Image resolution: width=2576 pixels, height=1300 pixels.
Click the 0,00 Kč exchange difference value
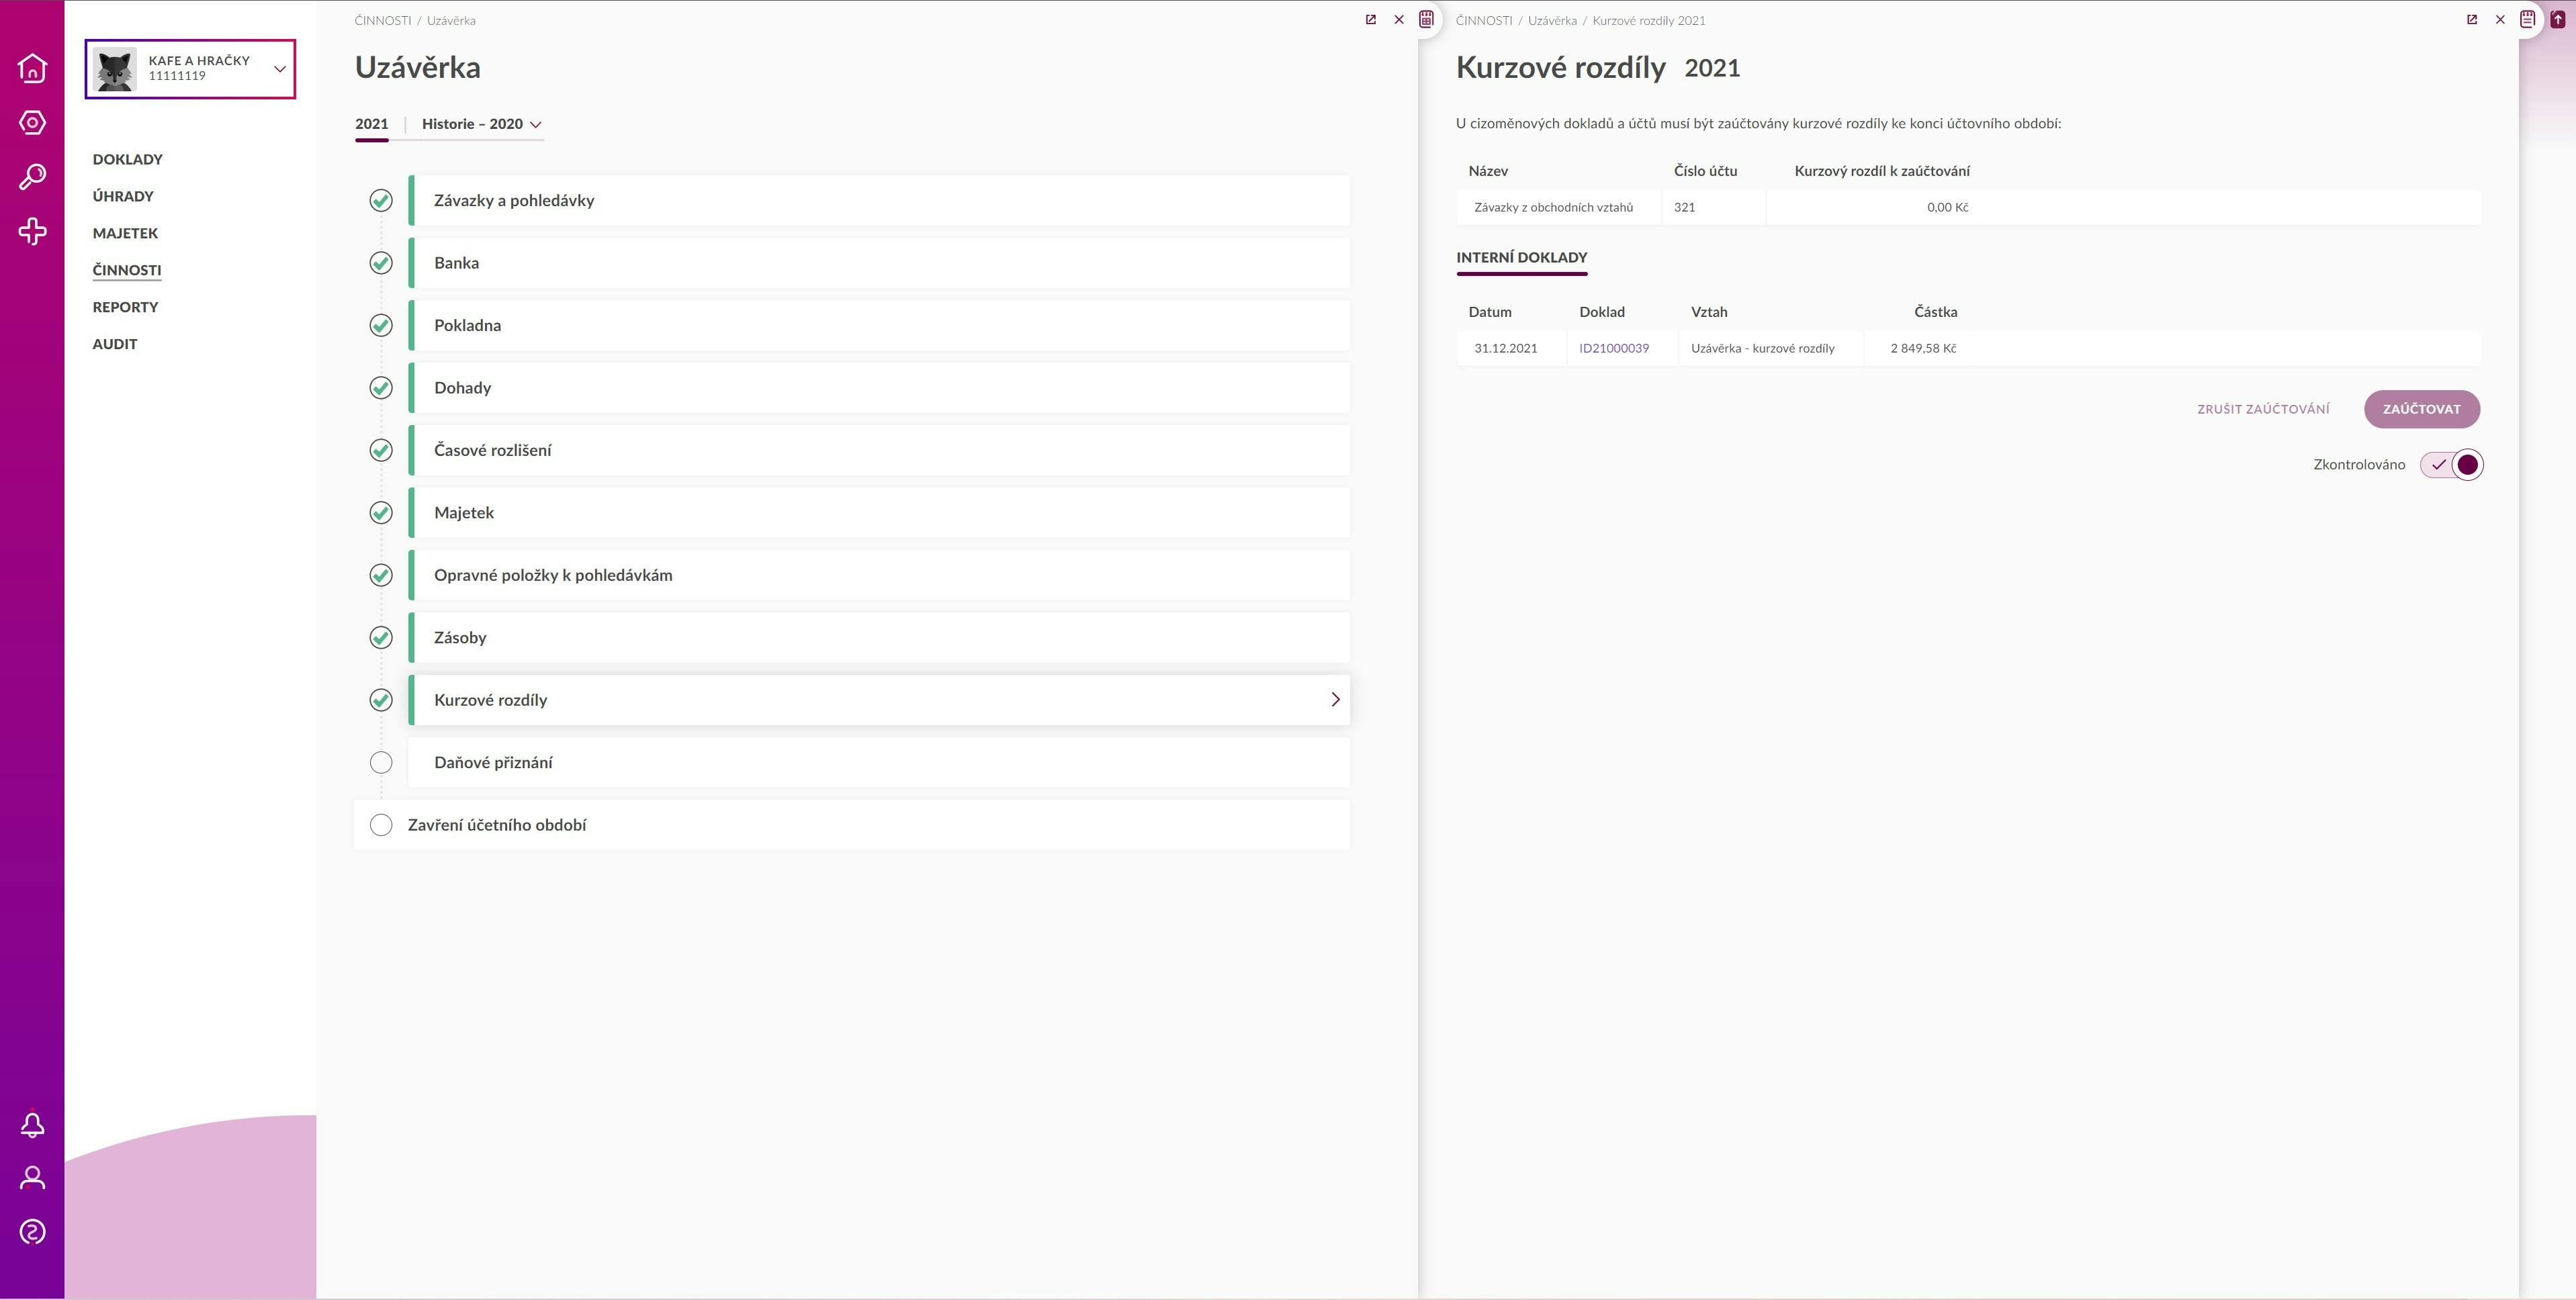tap(1947, 208)
